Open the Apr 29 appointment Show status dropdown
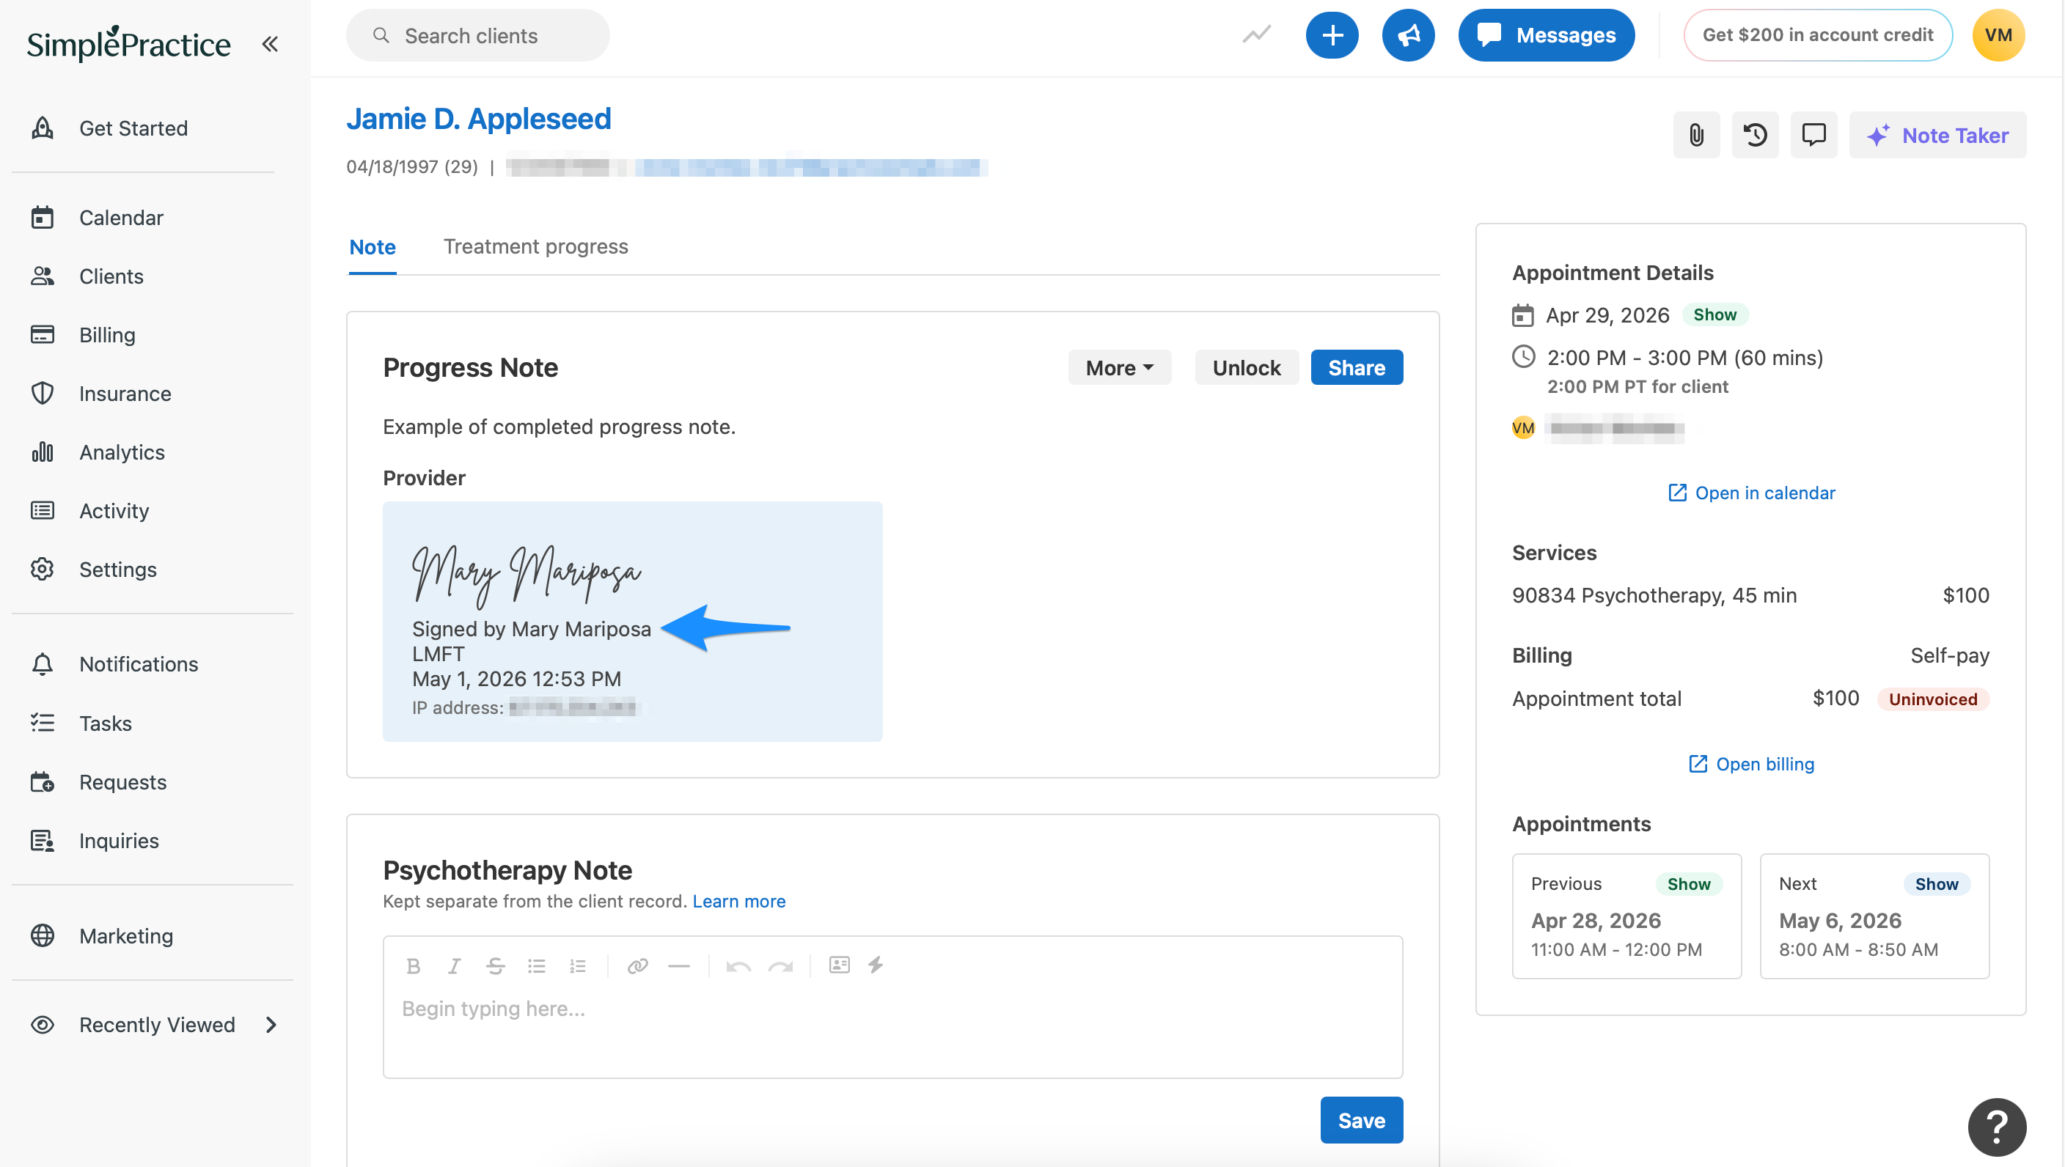The image size is (2065, 1167). click(x=1714, y=314)
